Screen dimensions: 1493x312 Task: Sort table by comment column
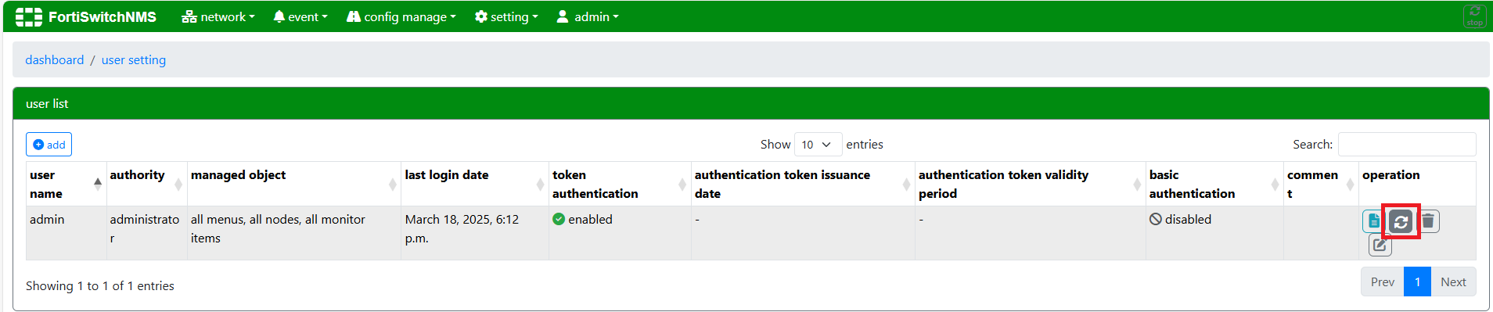[1321, 184]
